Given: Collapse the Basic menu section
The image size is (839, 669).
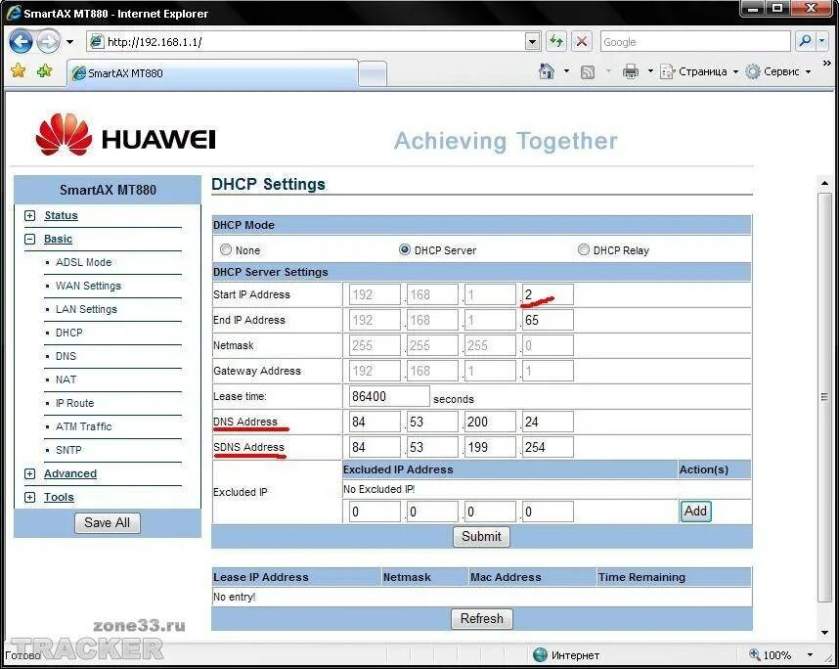Looking at the screenshot, I should 30,240.
